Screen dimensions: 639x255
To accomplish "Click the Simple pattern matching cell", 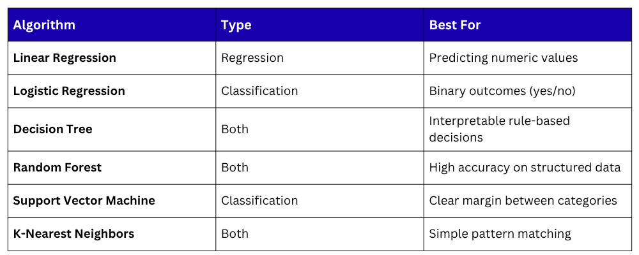I will (x=500, y=234).
